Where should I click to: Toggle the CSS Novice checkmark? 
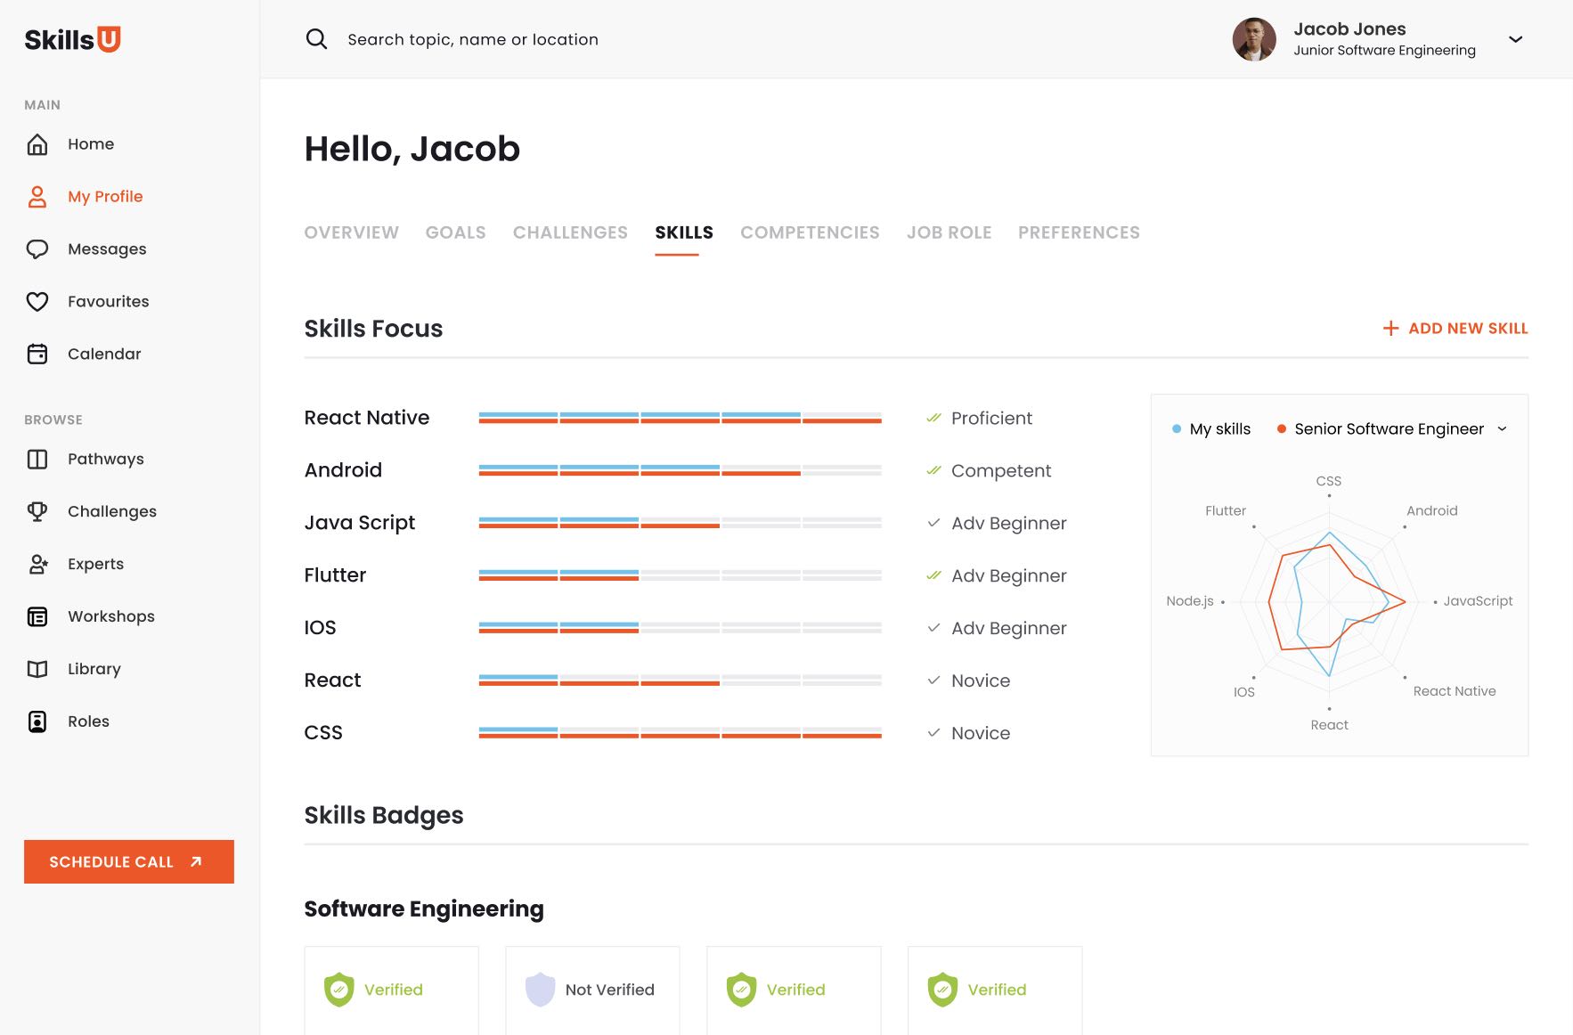[933, 733]
